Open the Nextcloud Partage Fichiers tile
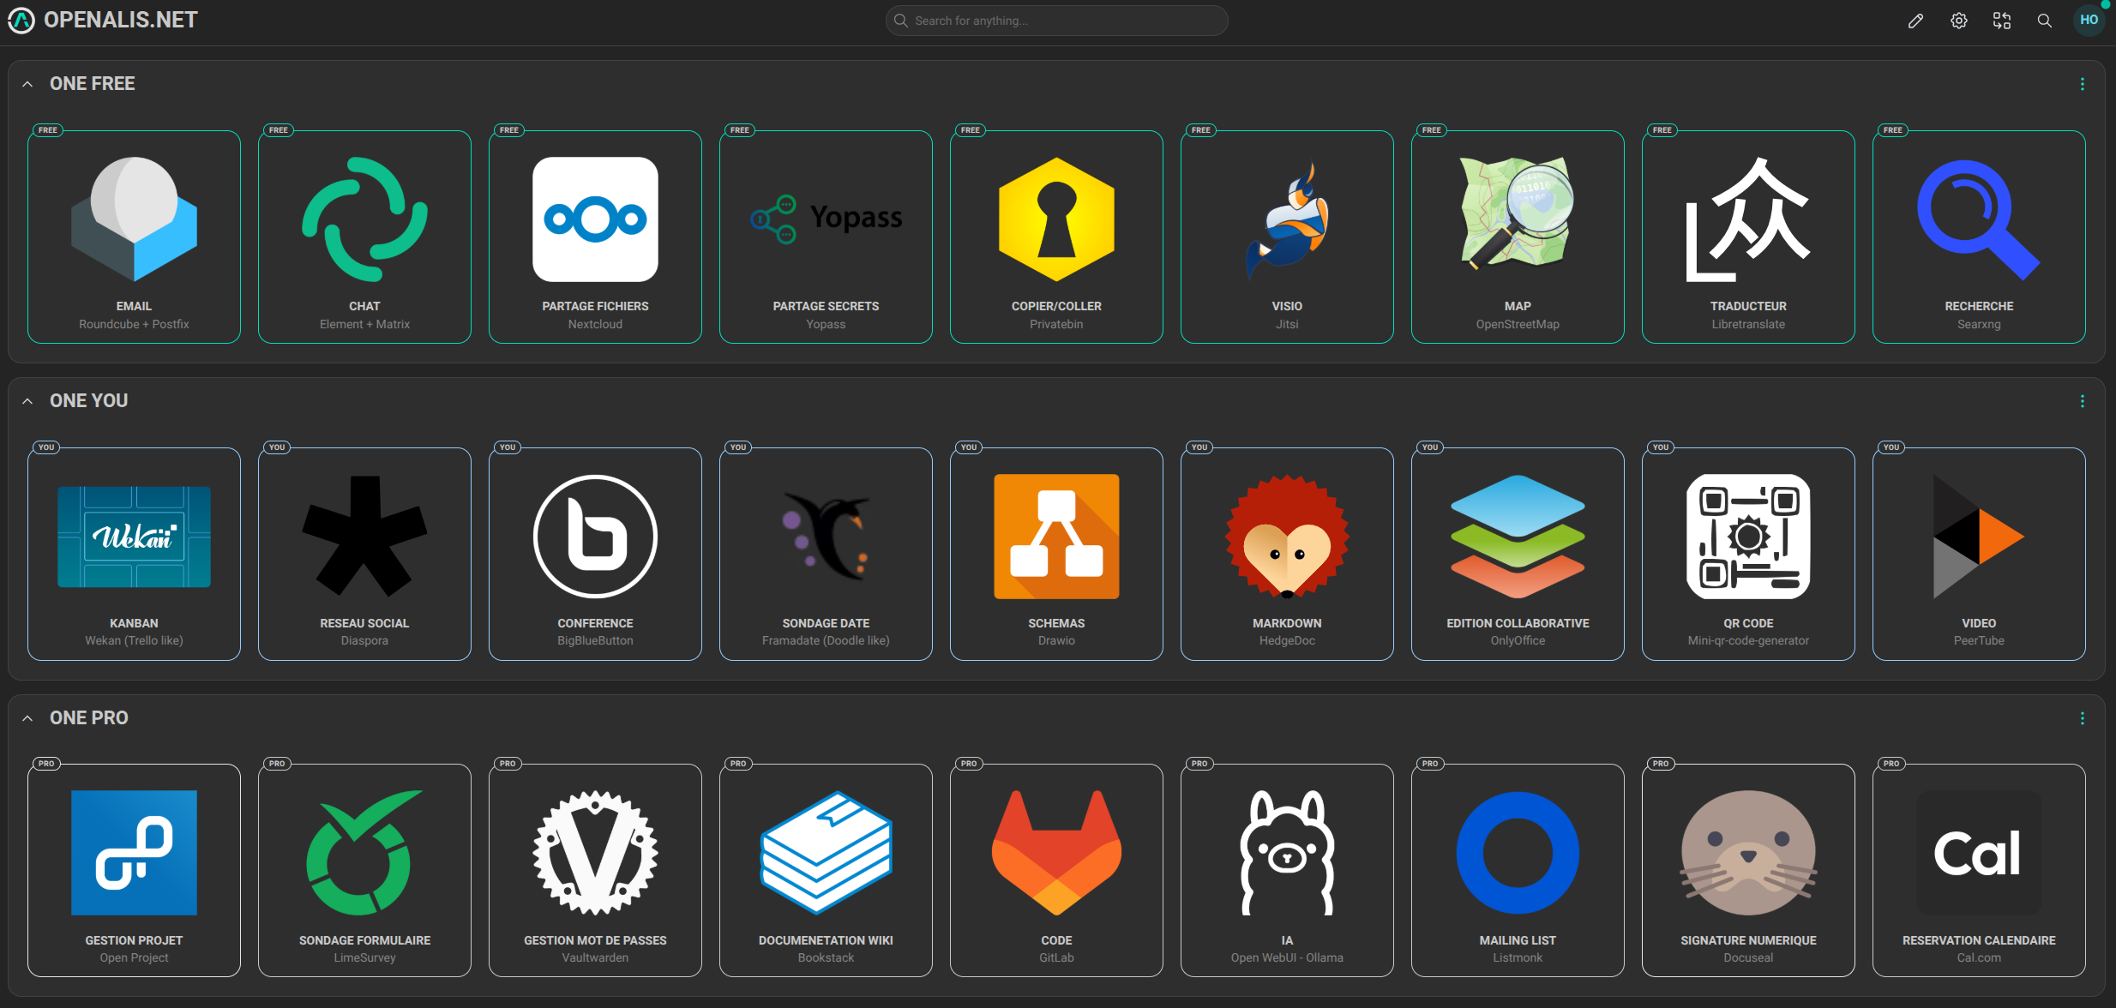Image resolution: width=2116 pixels, height=1008 pixels. click(595, 237)
